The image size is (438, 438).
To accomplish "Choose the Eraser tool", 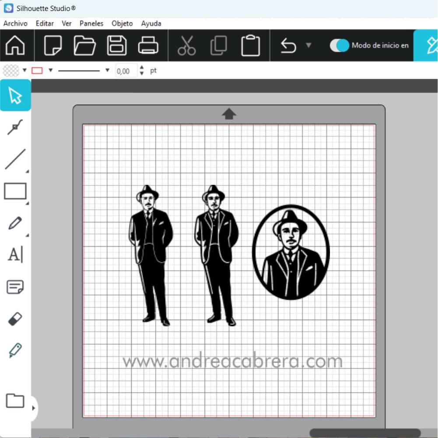I will (x=15, y=319).
